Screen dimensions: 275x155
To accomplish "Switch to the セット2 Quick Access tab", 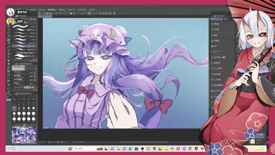I will coord(226,19).
